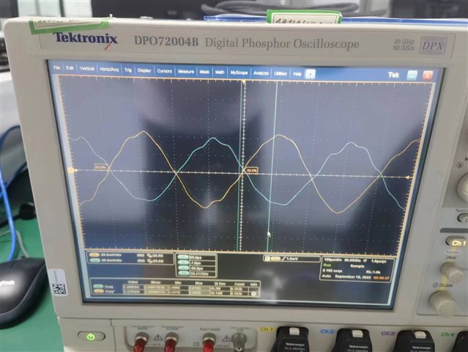Open the Horiz/Acq menu
Screen dimensions: 468x352
109,70
